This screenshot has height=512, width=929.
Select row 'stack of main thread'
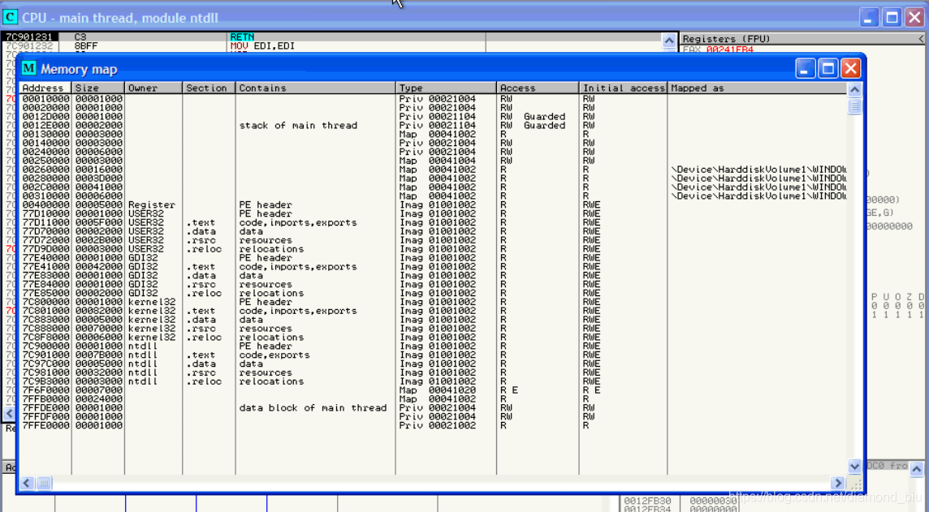(x=434, y=126)
